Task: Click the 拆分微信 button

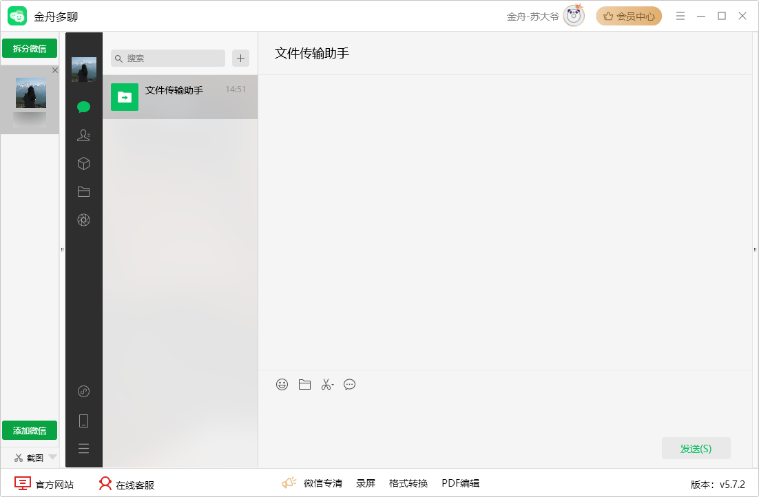Action: tap(30, 48)
